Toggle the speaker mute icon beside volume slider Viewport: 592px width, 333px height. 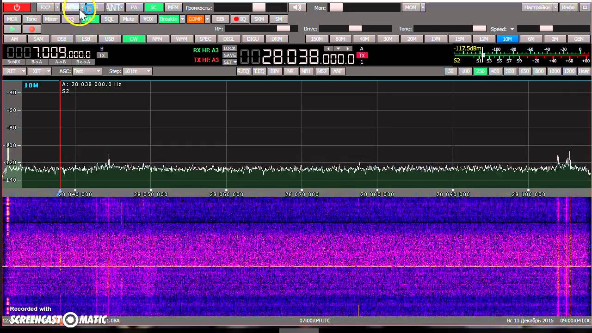(x=297, y=7)
